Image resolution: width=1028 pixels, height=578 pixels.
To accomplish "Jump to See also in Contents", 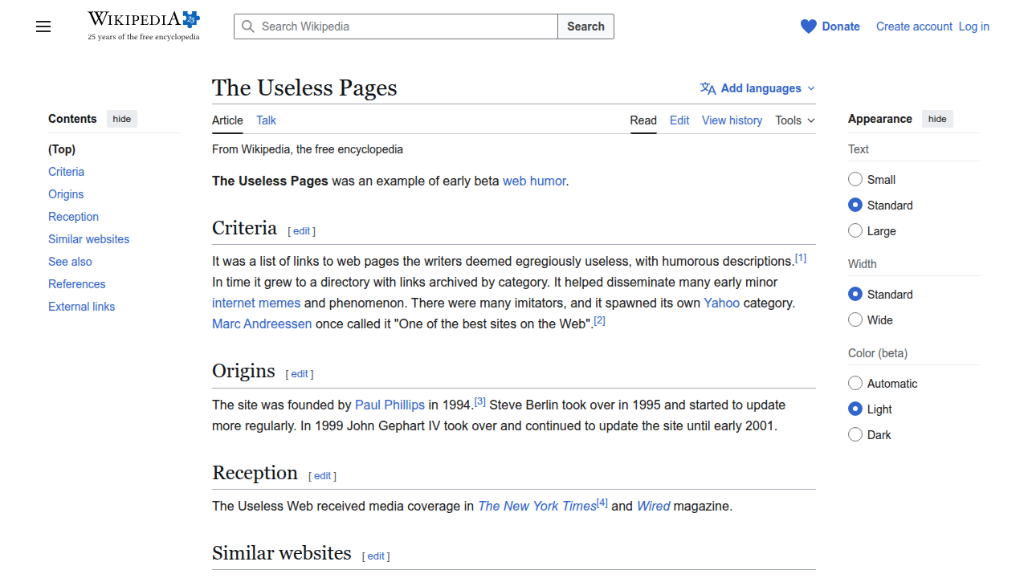I will point(70,262).
